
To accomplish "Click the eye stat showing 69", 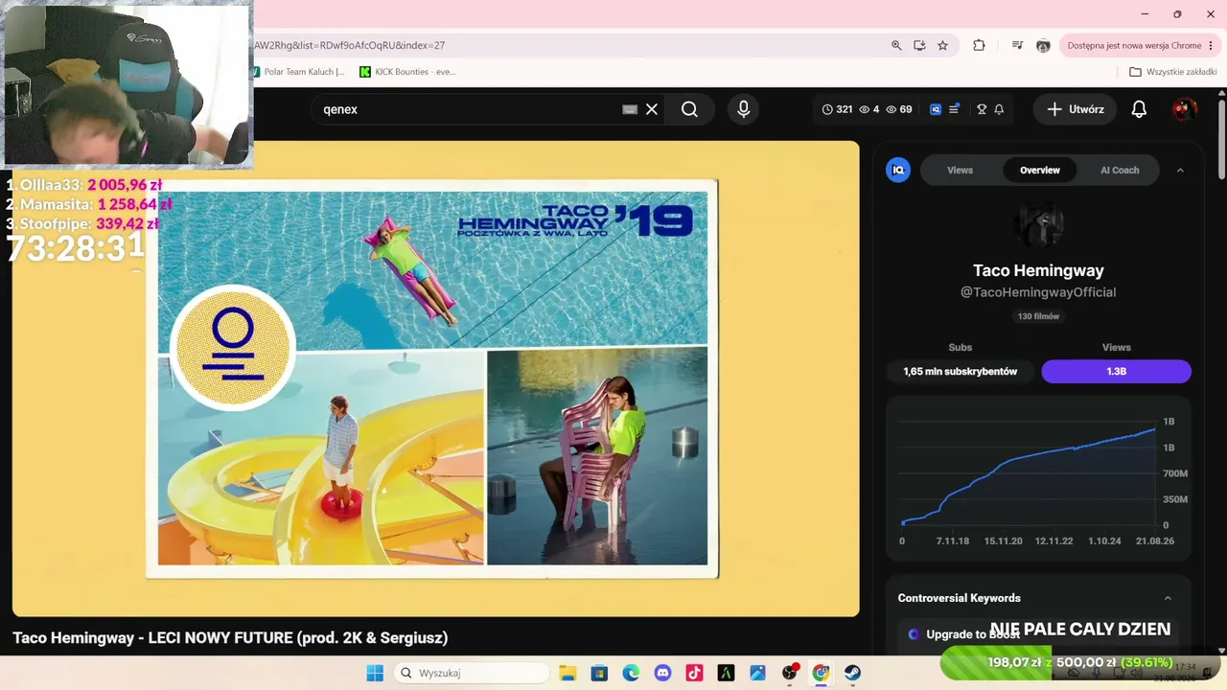I will coord(899,109).
